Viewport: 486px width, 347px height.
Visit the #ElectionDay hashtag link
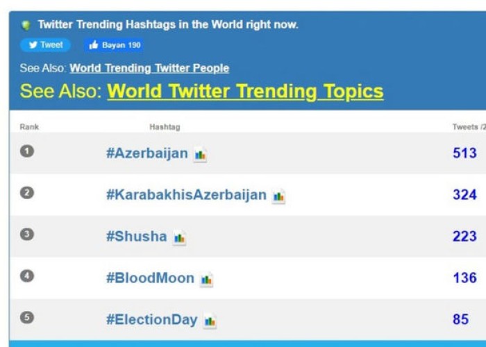coord(151,320)
